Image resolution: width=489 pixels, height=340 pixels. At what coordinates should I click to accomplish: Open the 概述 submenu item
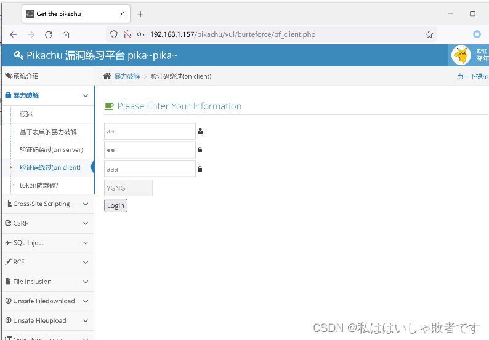point(26,114)
